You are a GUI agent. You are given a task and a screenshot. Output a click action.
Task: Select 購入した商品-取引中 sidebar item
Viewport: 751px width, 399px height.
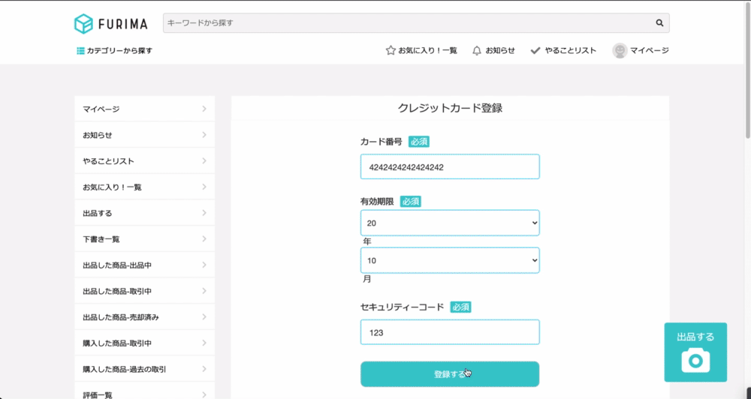(145, 343)
